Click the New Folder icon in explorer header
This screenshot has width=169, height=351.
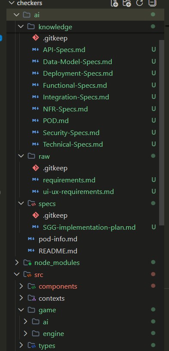tap(127, 3)
